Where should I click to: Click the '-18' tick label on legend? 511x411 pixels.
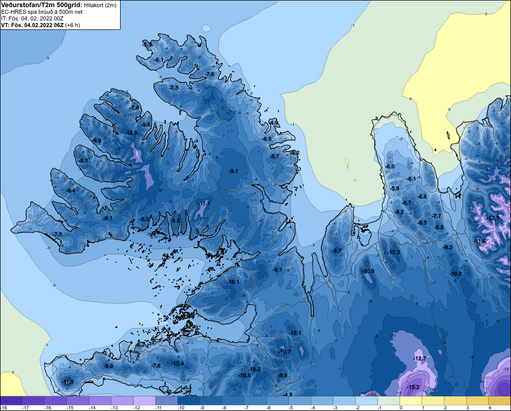[4, 408]
